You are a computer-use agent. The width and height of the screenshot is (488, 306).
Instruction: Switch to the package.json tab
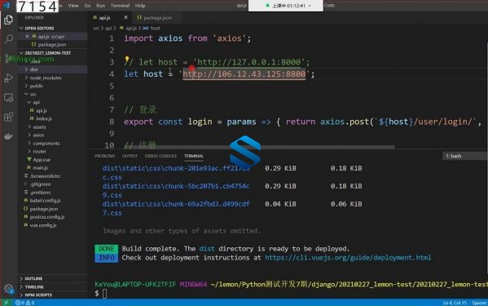click(155, 18)
